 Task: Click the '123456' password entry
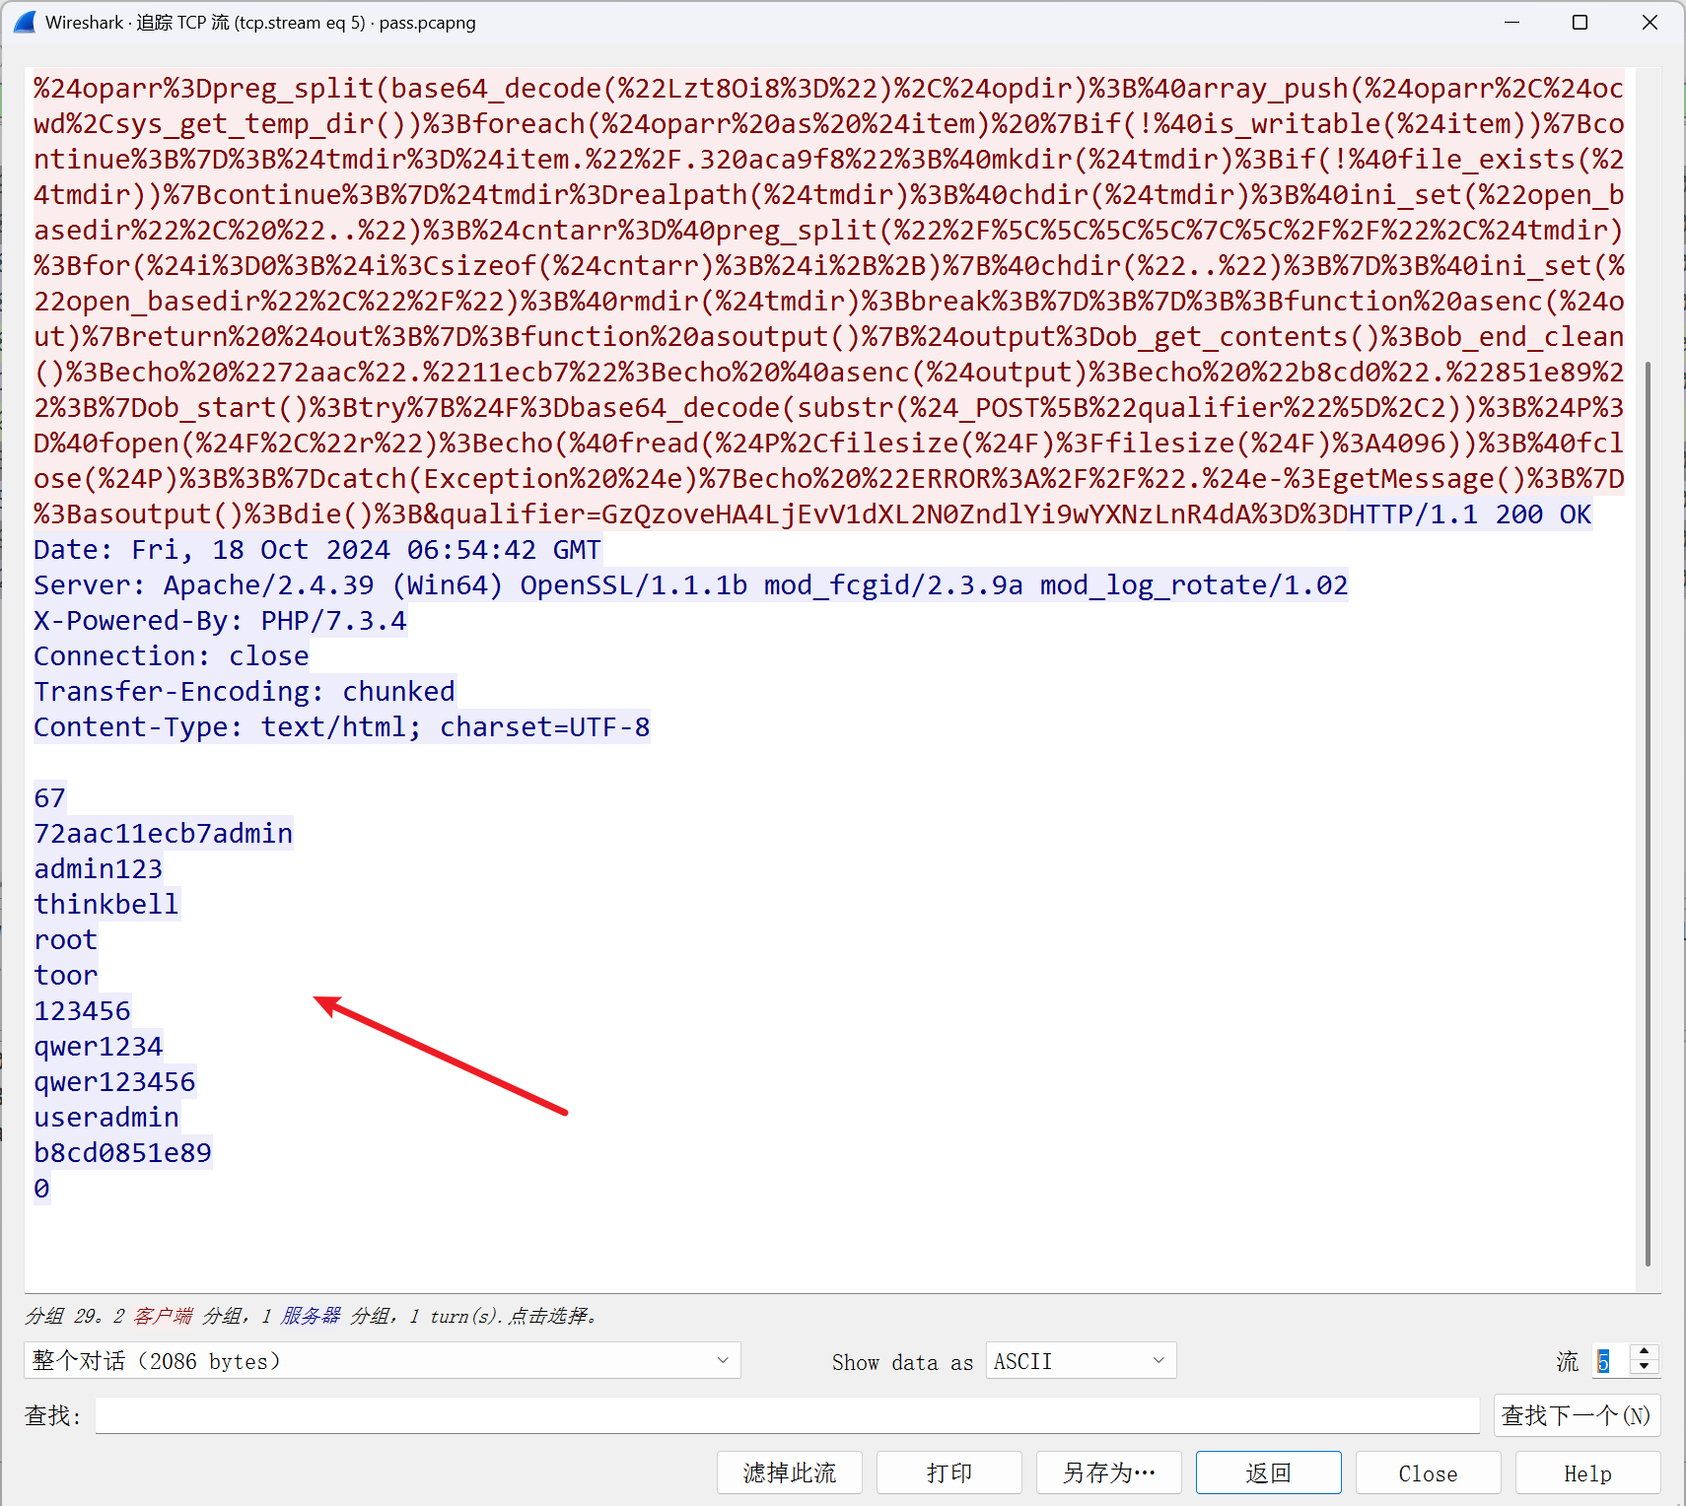tap(82, 1011)
